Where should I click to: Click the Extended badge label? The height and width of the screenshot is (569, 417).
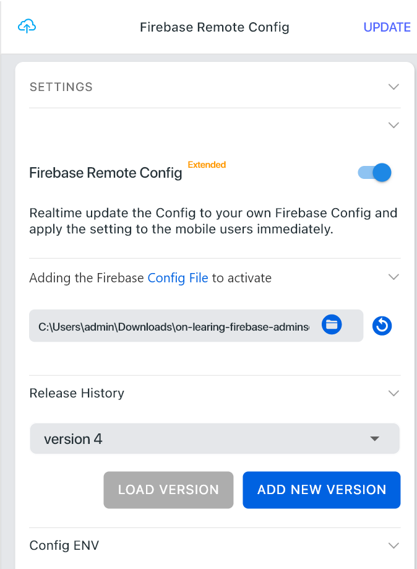pyautogui.click(x=207, y=165)
